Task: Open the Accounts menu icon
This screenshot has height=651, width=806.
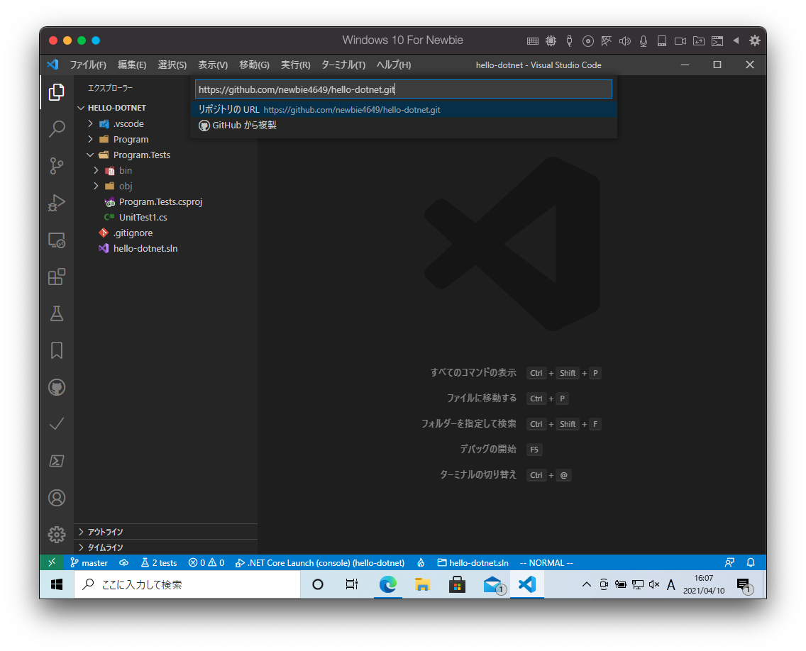Action: point(57,498)
